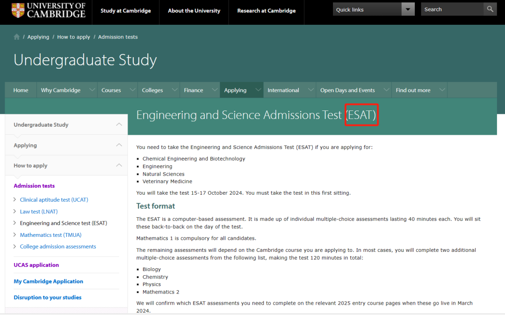505x315 pixels.
Task: Expand arrow beside Clinical aptitude test
Action: (x=15, y=199)
